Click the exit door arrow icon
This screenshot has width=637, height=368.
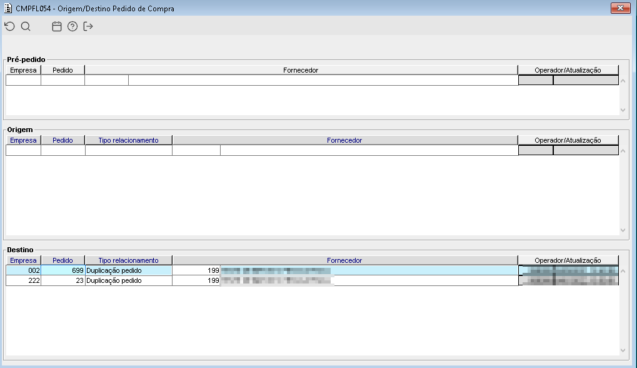(88, 26)
